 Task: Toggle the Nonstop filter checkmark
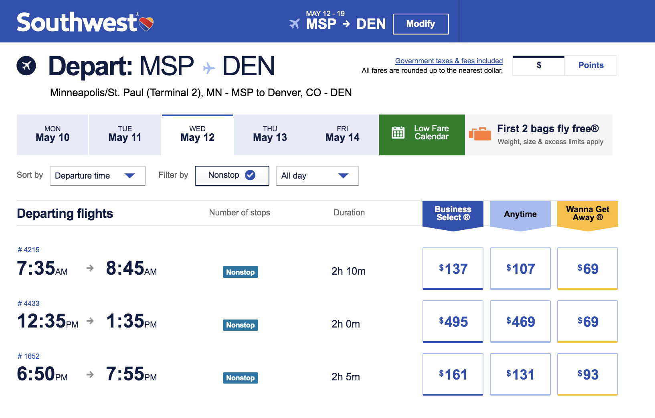(x=250, y=175)
